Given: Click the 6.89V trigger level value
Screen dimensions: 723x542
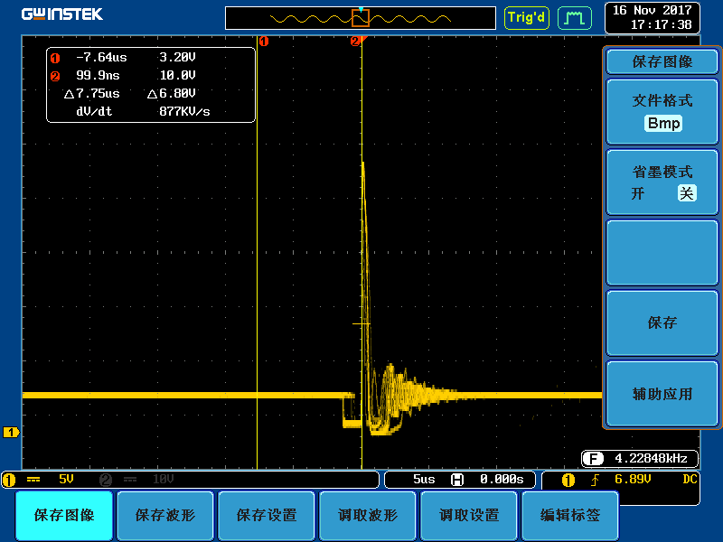Looking at the screenshot, I should pos(633,480).
